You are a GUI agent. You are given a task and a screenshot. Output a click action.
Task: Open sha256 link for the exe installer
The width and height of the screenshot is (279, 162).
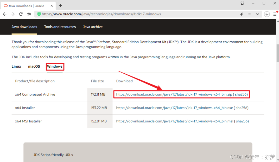pos(242,108)
